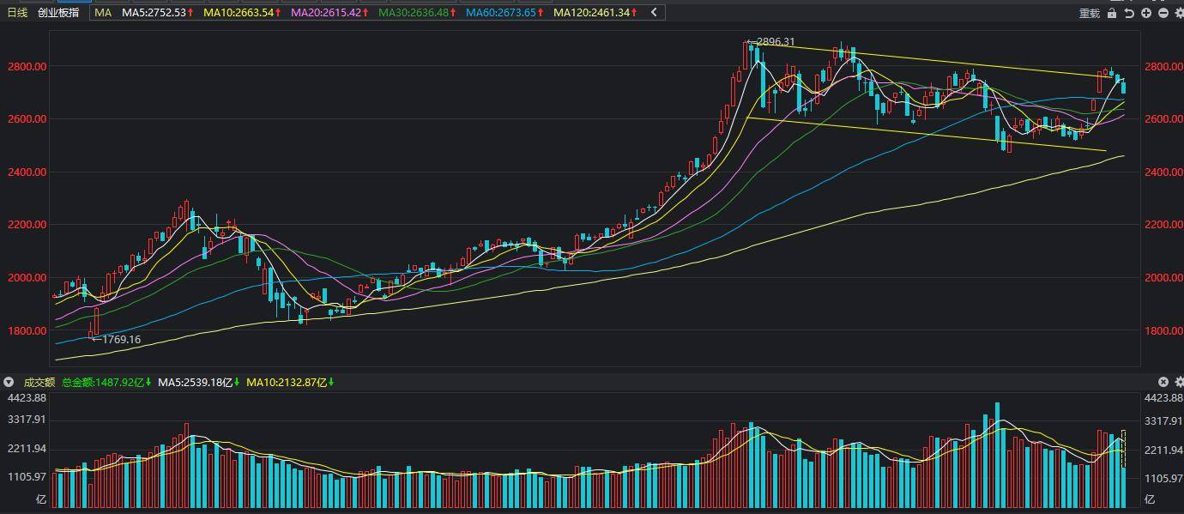Toggle the MA120 moving average line
The height and width of the screenshot is (514, 1184).
coord(595,13)
